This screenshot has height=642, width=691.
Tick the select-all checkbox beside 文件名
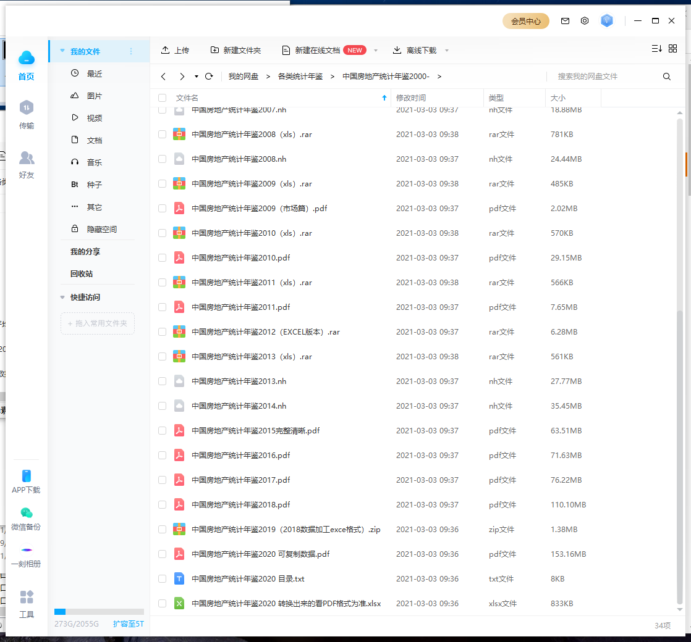click(x=162, y=98)
